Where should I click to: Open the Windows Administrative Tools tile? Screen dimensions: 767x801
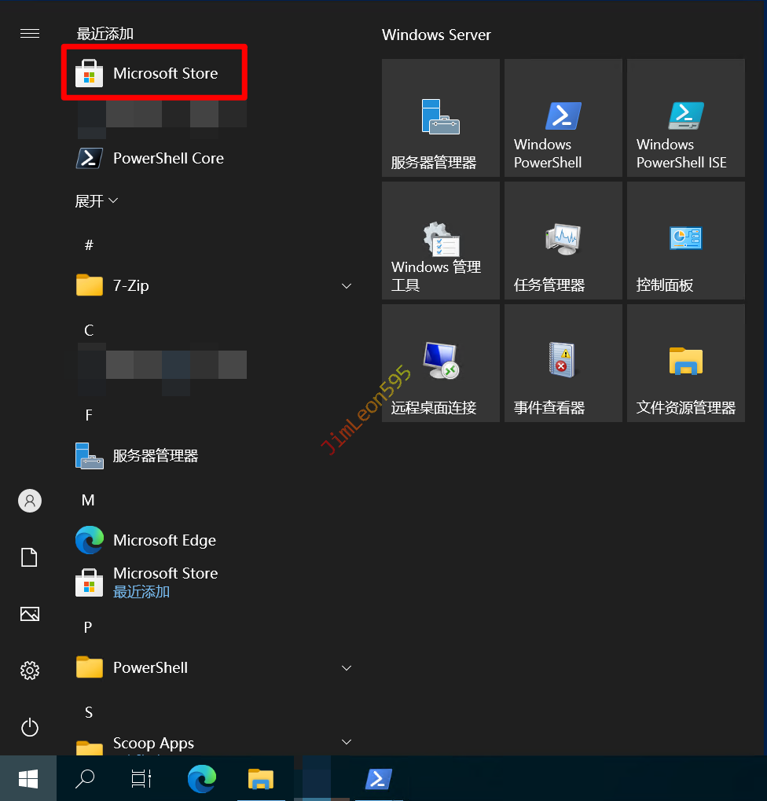(441, 241)
